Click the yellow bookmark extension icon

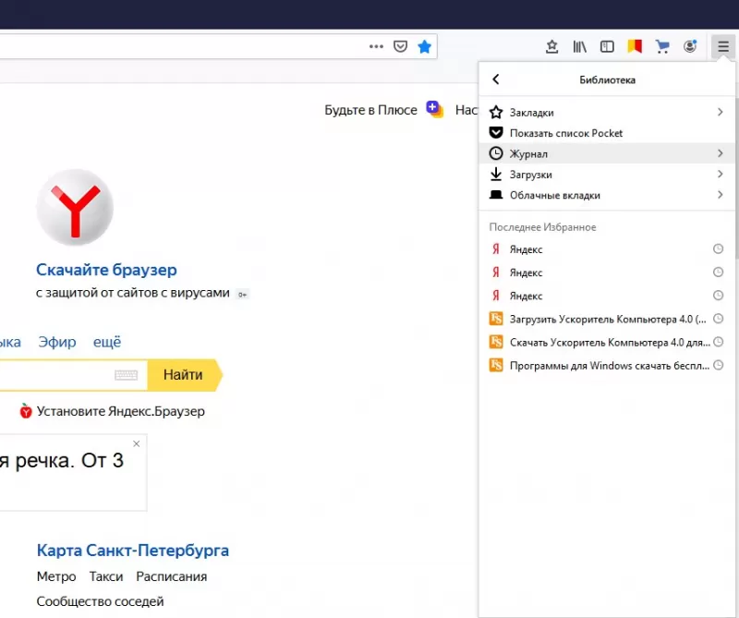point(635,45)
